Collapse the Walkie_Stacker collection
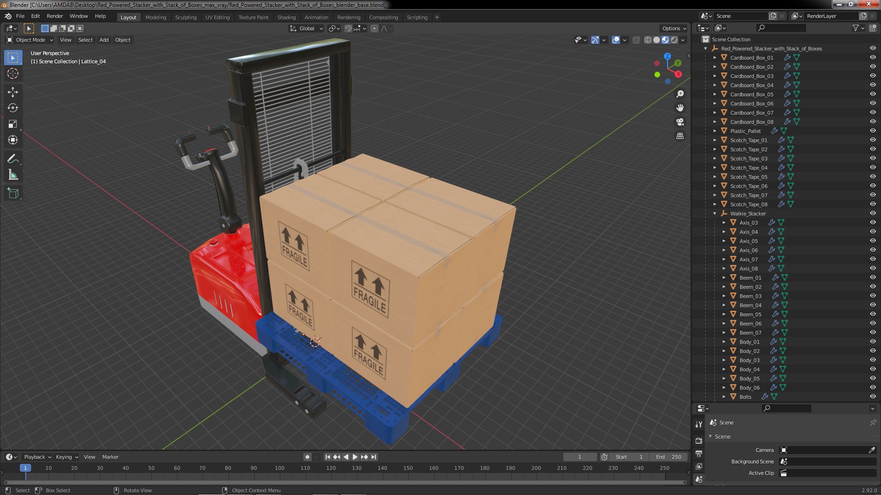The width and height of the screenshot is (881, 495). (x=714, y=214)
